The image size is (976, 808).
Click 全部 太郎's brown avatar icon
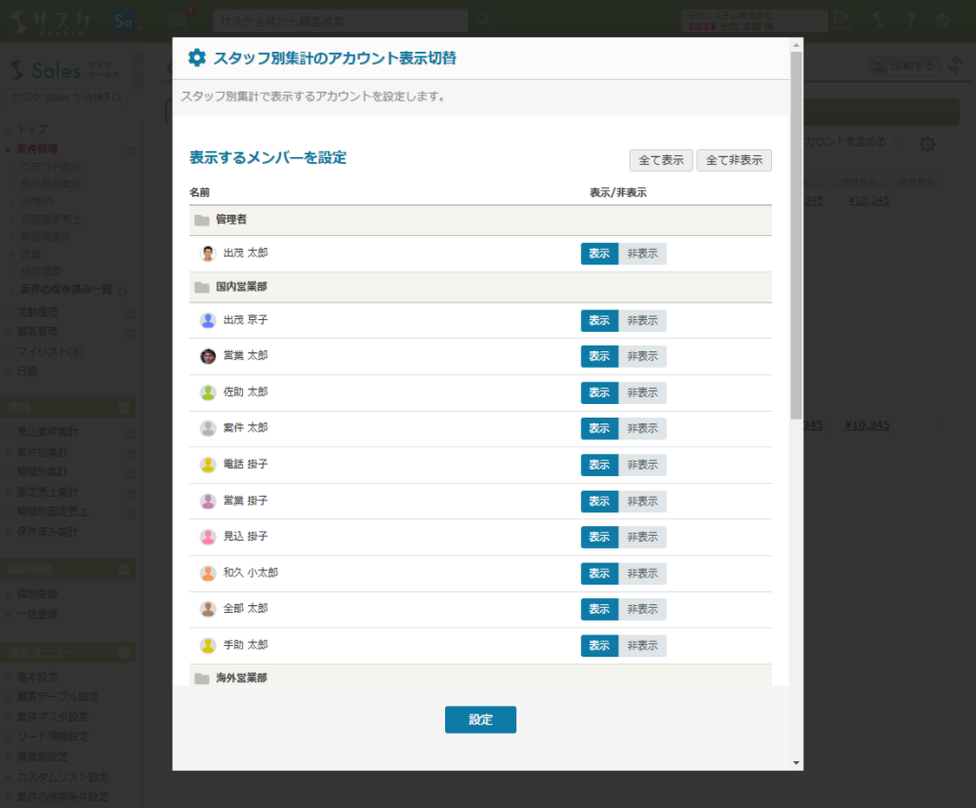click(x=208, y=609)
